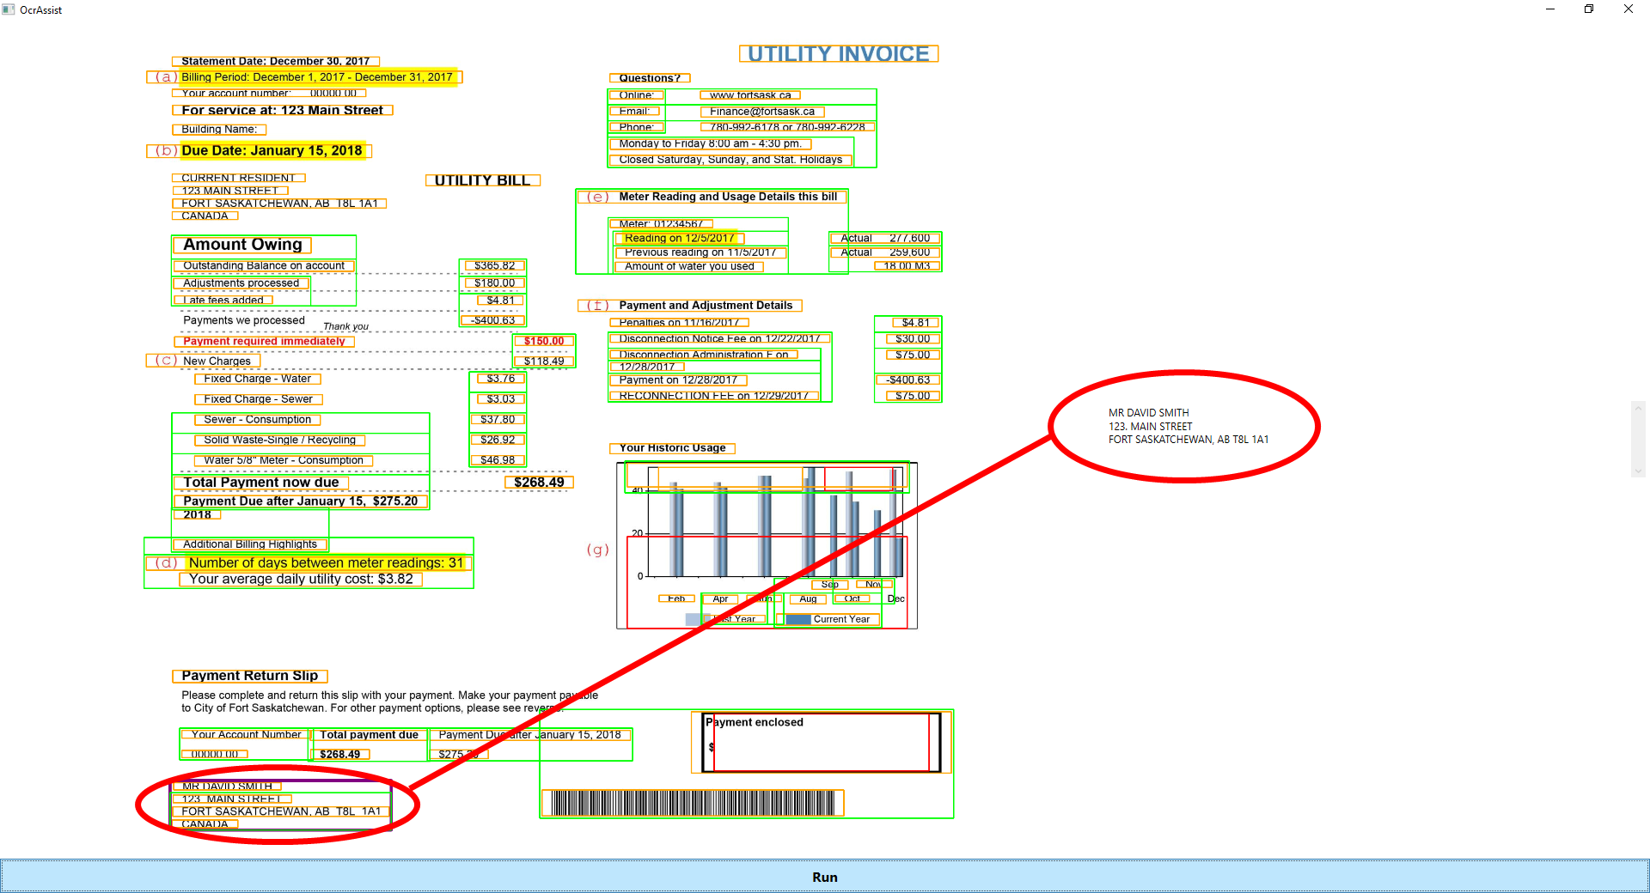Select the UTILITY INVOICE heading region
This screenshot has width=1650, height=893.
pyautogui.click(x=839, y=53)
